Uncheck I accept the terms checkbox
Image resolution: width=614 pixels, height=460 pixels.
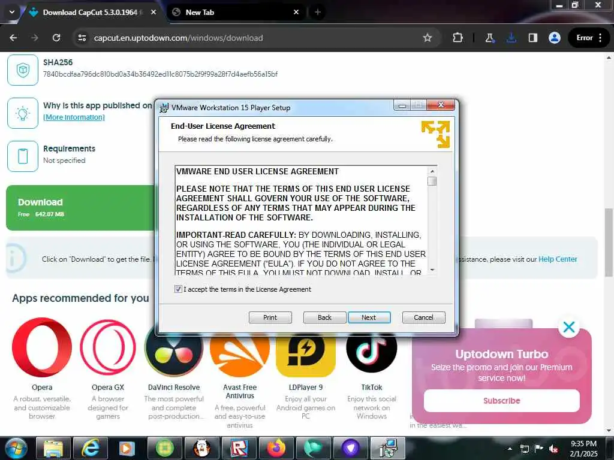pos(178,289)
